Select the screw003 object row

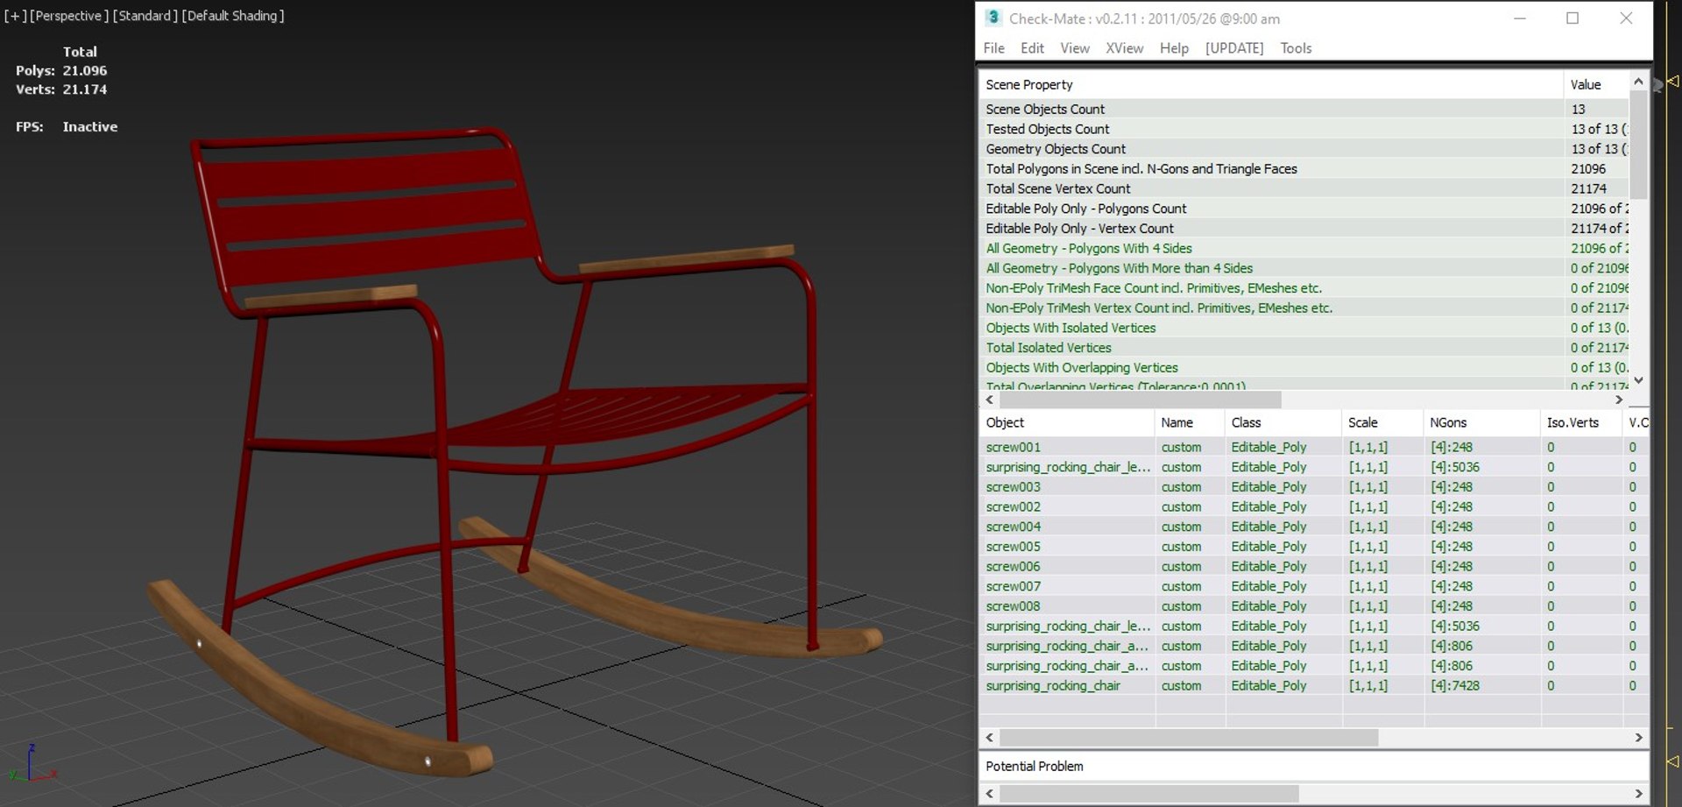pos(1313,486)
